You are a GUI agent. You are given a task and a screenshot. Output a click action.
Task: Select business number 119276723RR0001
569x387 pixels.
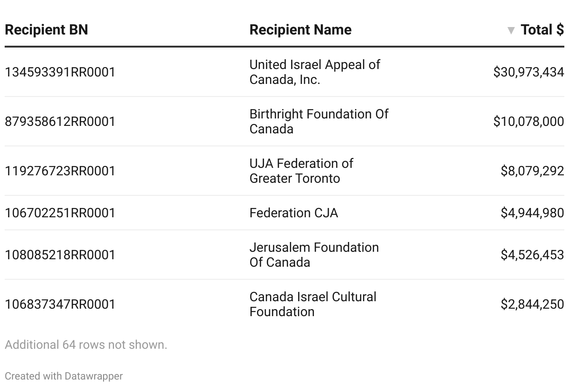point(60,171)
